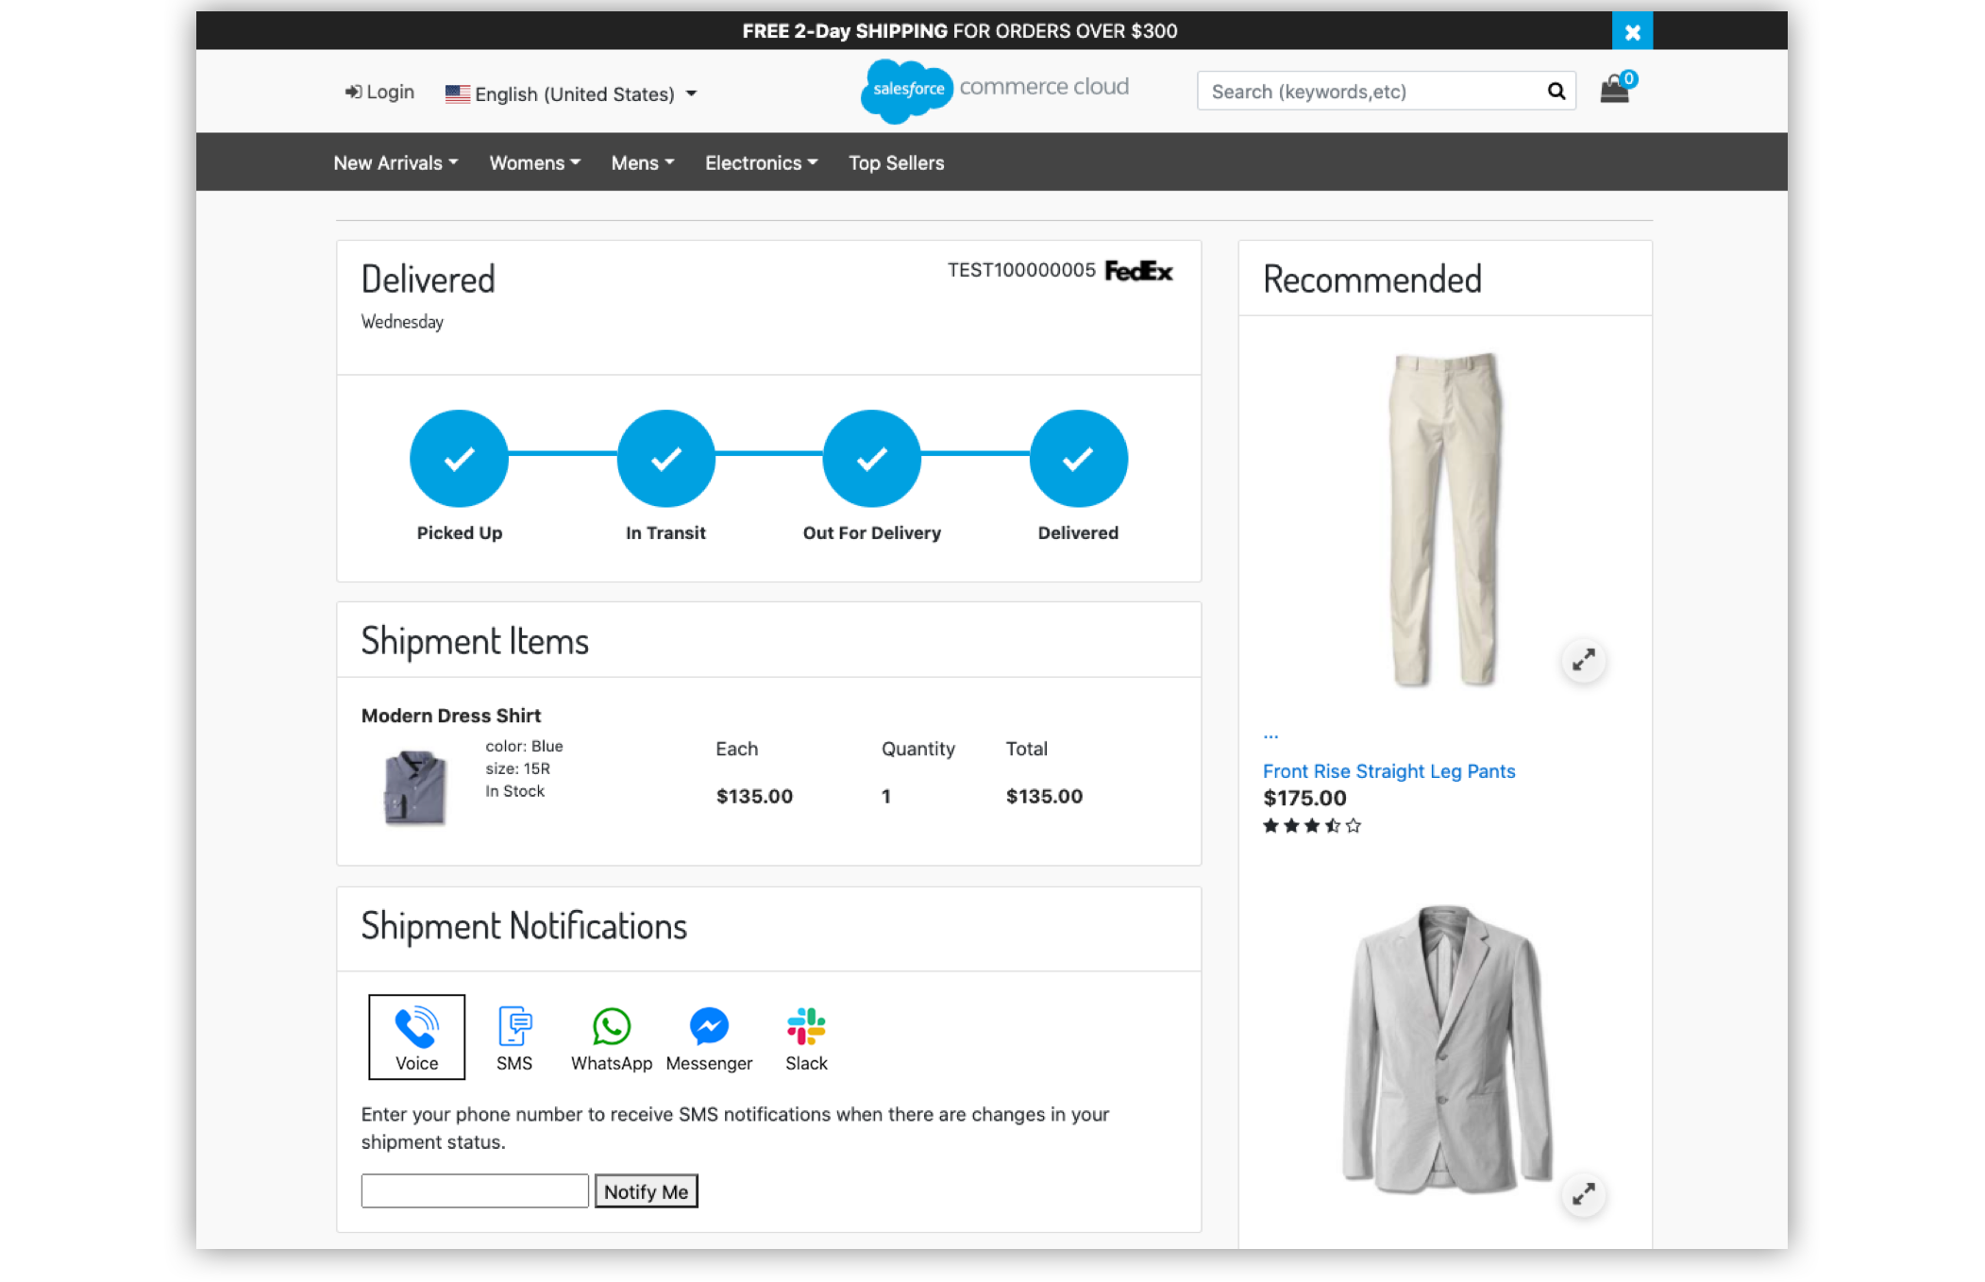This screenshot has width=1985, height=1282.
Task: Select the Voice notification option
Action: (x=416, y=1036)
